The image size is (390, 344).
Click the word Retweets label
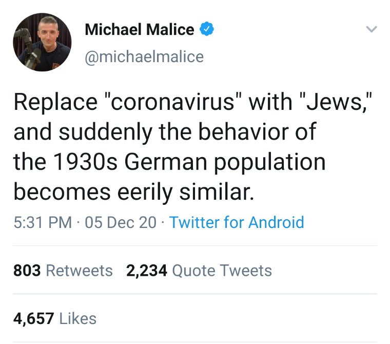[79, 271]
